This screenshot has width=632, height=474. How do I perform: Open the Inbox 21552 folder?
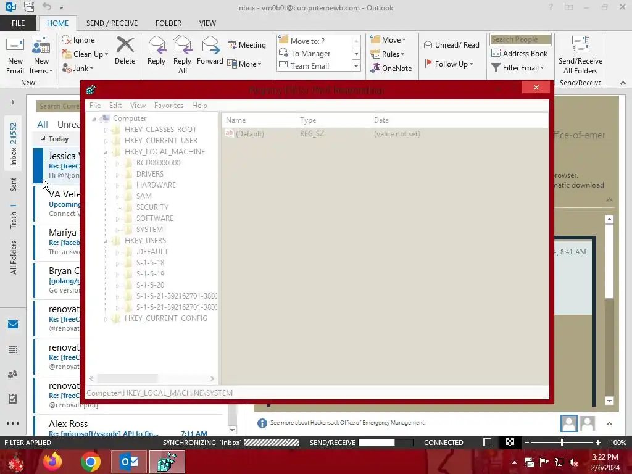[14, 144]
